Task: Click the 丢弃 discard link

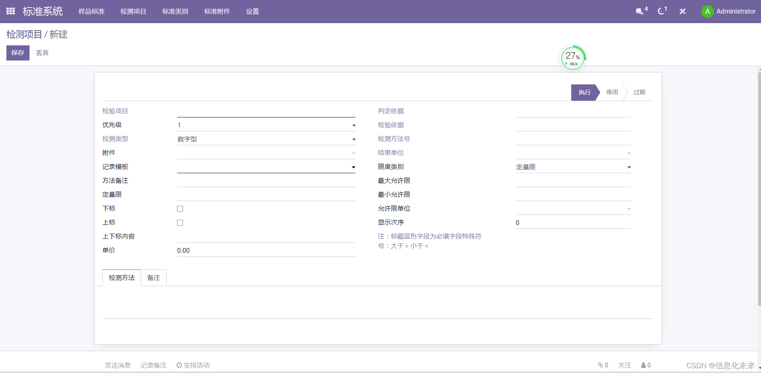Action: pyautogui.click(x=42, y=53)
